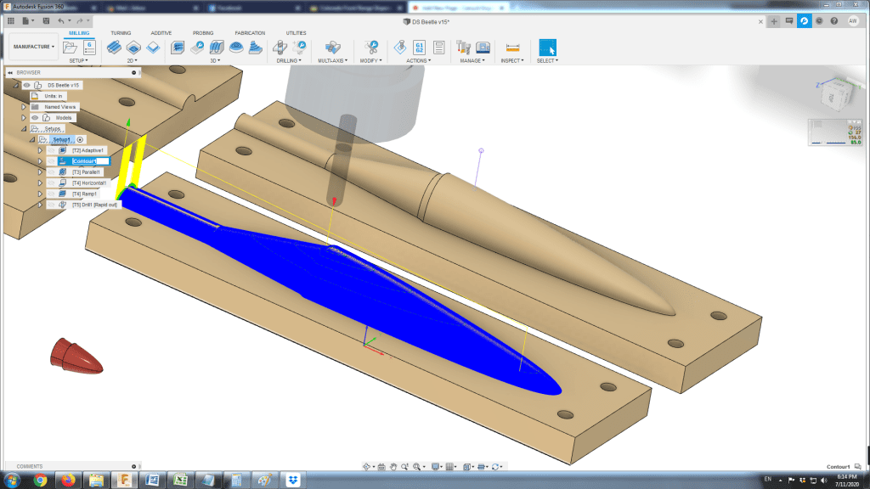Image resolution: width=870 pixels, height=489 pixels.
Task: Switch to the TURNING tab
Action: click(121, 33)
